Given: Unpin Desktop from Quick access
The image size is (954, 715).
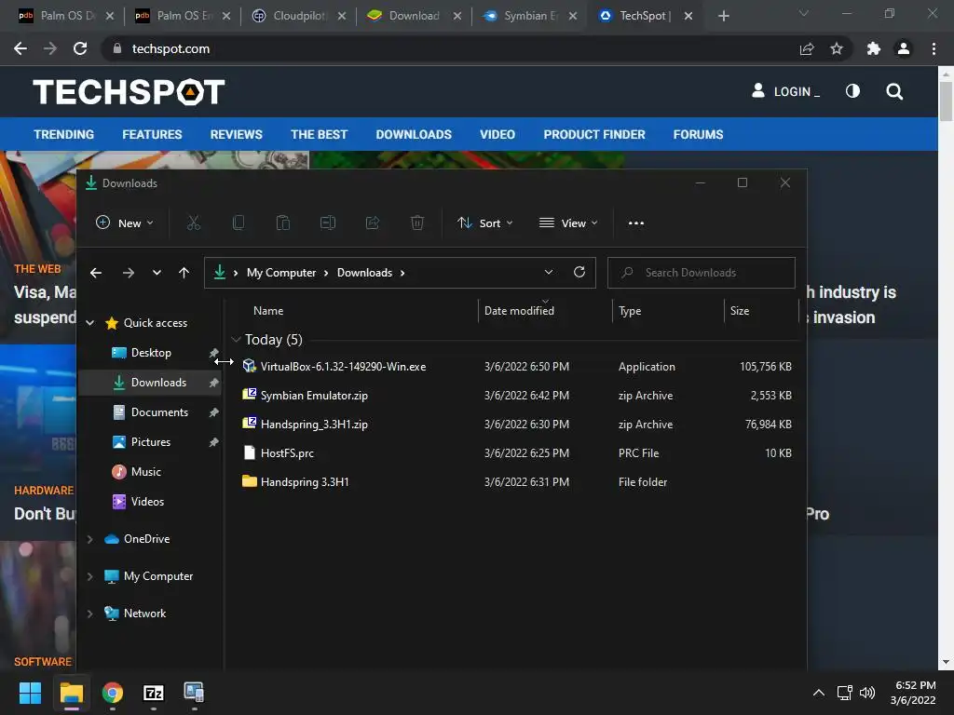Looking at the screenshot, I should [213, 353].
